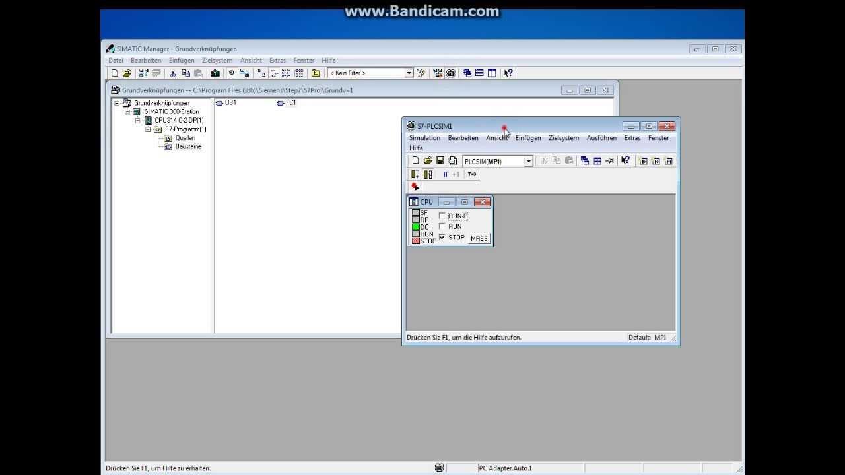The image size is (845, 475).
Task: Click the MRES memory reset button
Action: (x=479, y=238)
